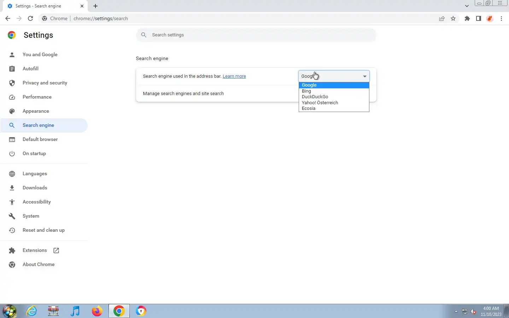The image size is (509, 318).
Task: Click the Chrome site info icon in address bar
Action: click(45, 18)
